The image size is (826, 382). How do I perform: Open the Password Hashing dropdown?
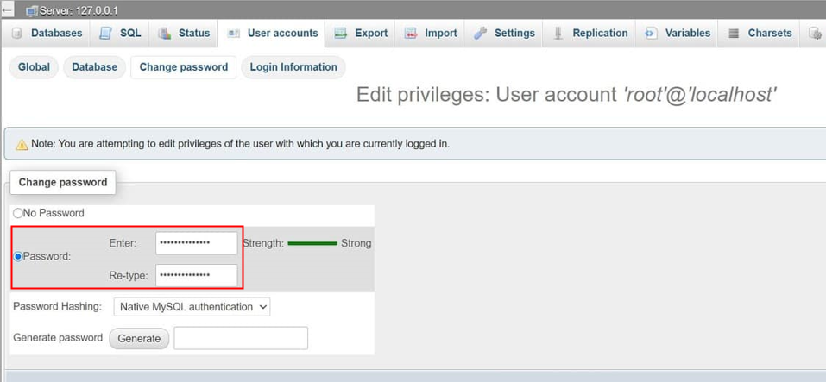(x=192, y=307)
